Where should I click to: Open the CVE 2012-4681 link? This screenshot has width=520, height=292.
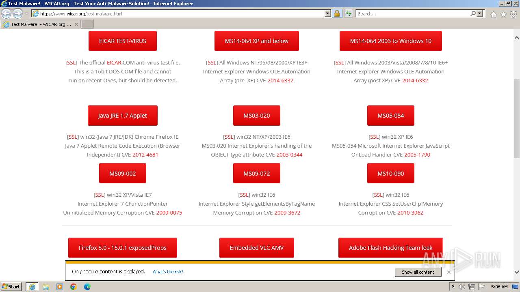[145, 155]
